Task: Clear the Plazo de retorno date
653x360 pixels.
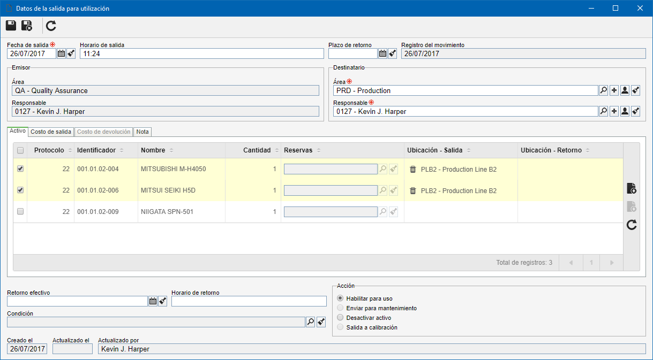Action: (x=392, y=53)
